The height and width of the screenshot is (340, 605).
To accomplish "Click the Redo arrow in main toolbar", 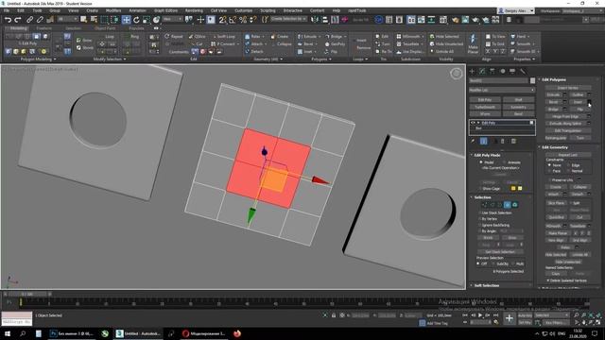I will point(18,20).
